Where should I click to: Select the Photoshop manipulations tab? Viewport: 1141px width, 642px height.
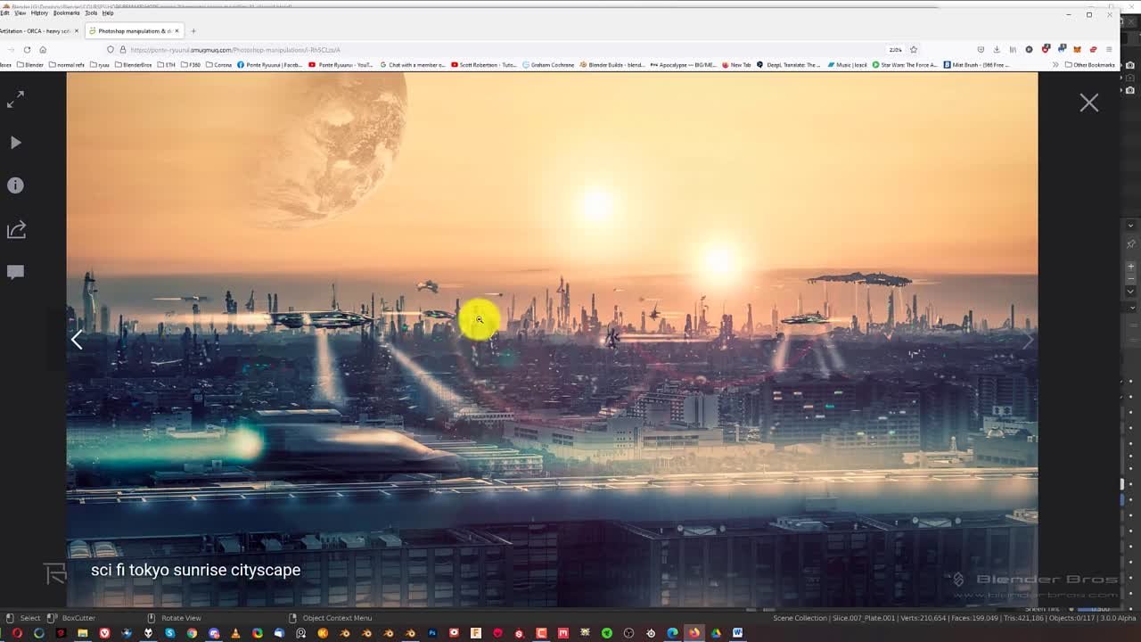tap(134, 31)
